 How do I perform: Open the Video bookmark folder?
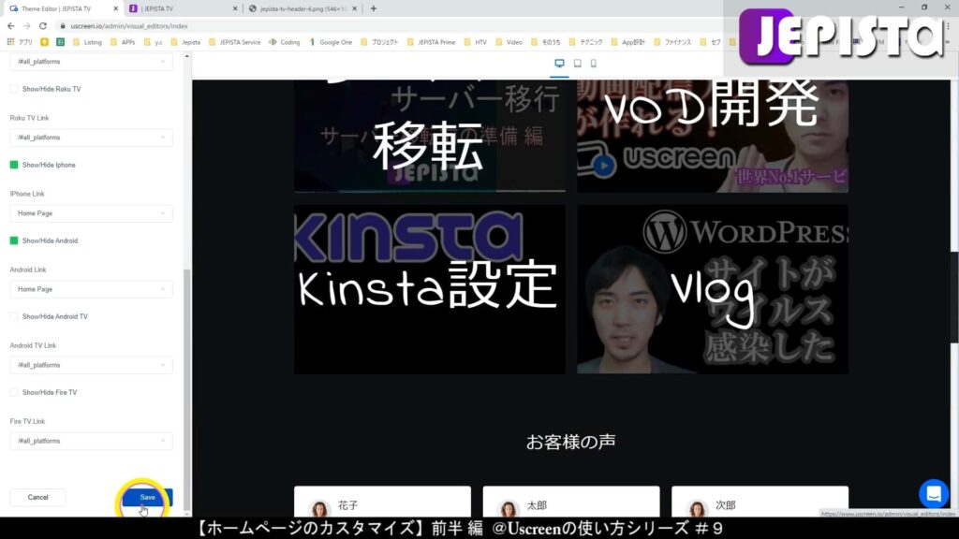tap(509, 42)
